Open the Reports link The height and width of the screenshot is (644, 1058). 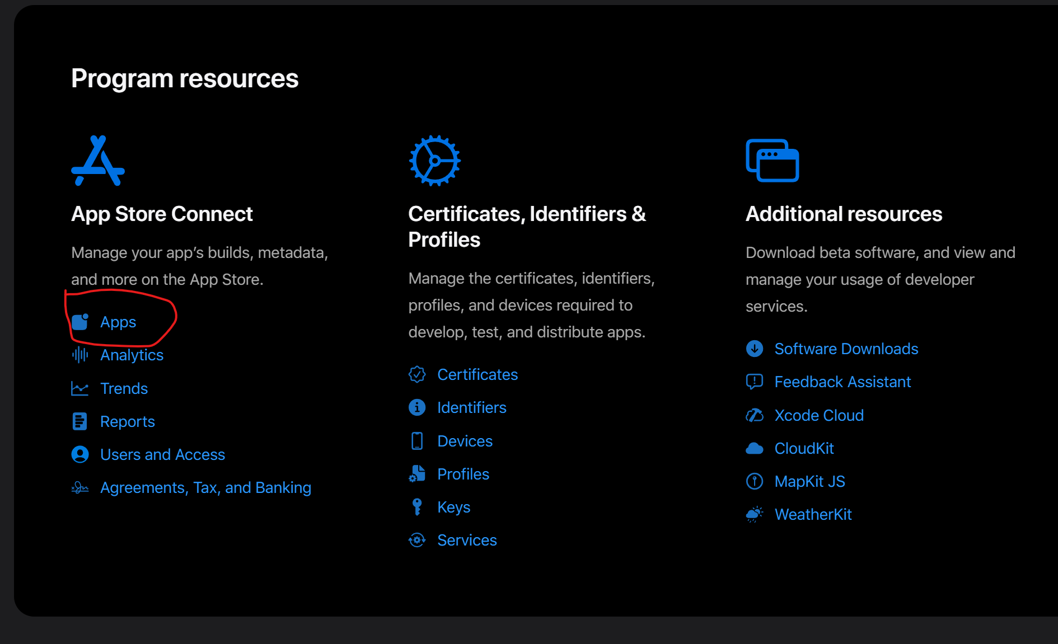point(128,421)
